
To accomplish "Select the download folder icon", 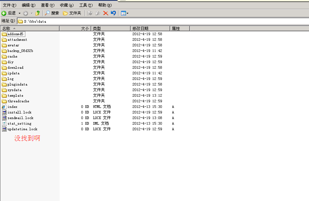I will tap(4, 67).
